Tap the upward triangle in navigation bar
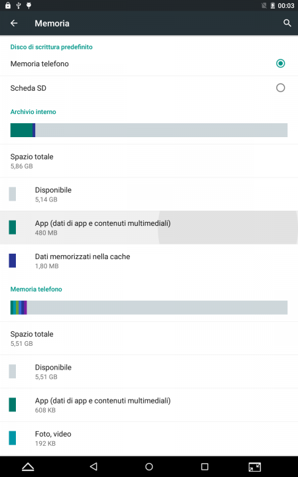Screen dimensions: 298x477 28,466
